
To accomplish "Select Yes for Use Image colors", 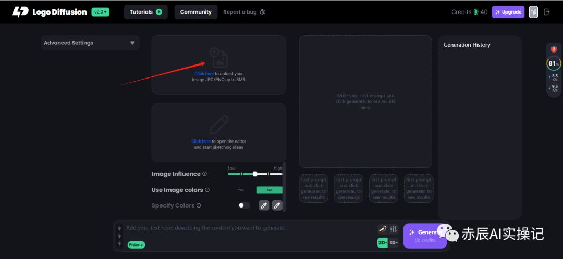I will coord(240,190).
